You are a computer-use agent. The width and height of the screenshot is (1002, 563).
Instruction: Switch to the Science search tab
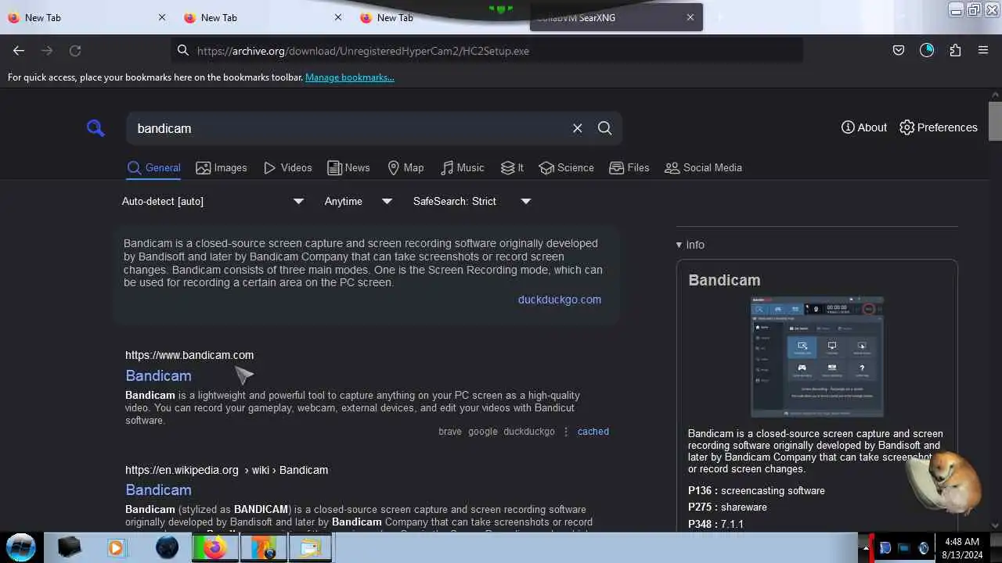566,167
